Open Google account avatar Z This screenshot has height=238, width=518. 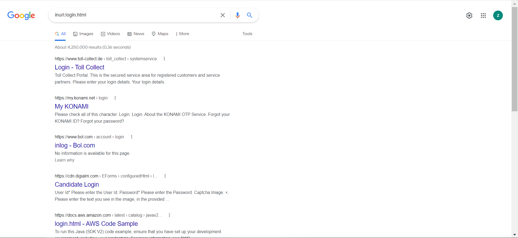(x=498, y=15)
